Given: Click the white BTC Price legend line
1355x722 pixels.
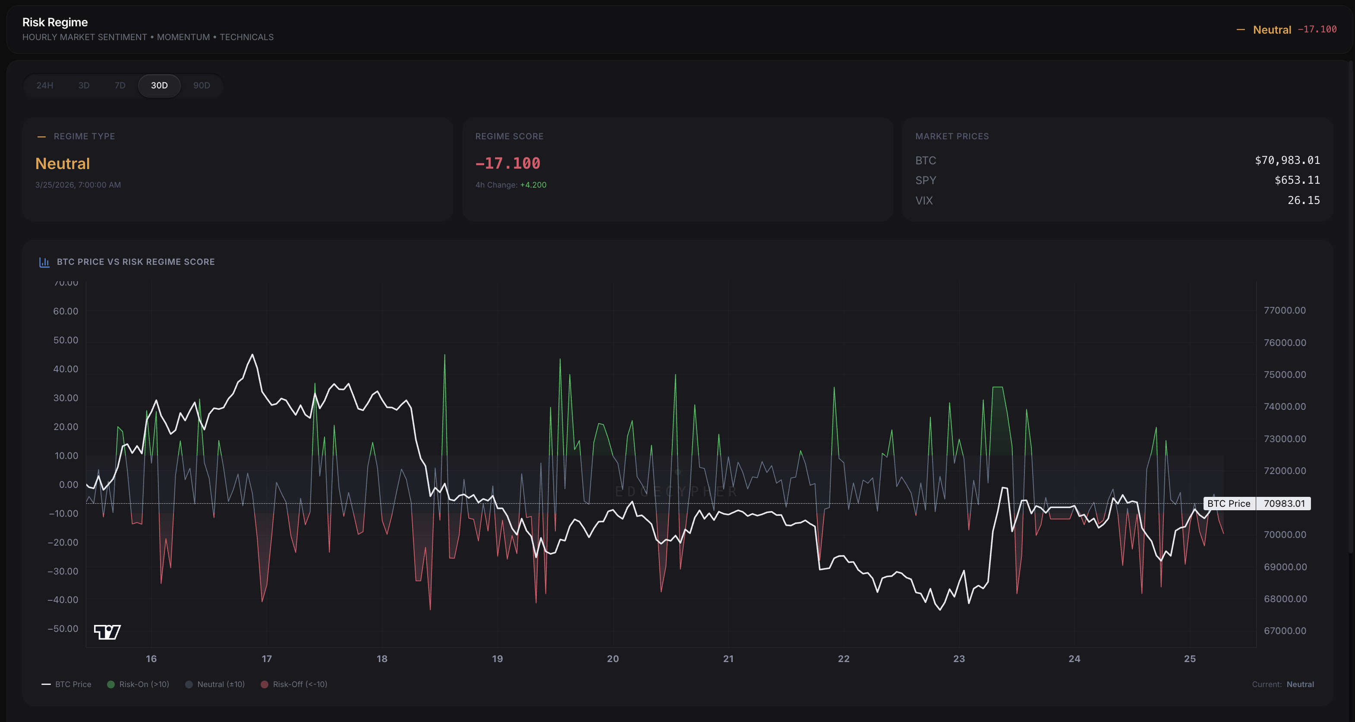Looking at the screenshot, I should coord(46,684).
